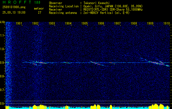The width and height of the screenshot is (172, 109).
Task: Select the file name 2509131900.png
Action: pos(14,7)
